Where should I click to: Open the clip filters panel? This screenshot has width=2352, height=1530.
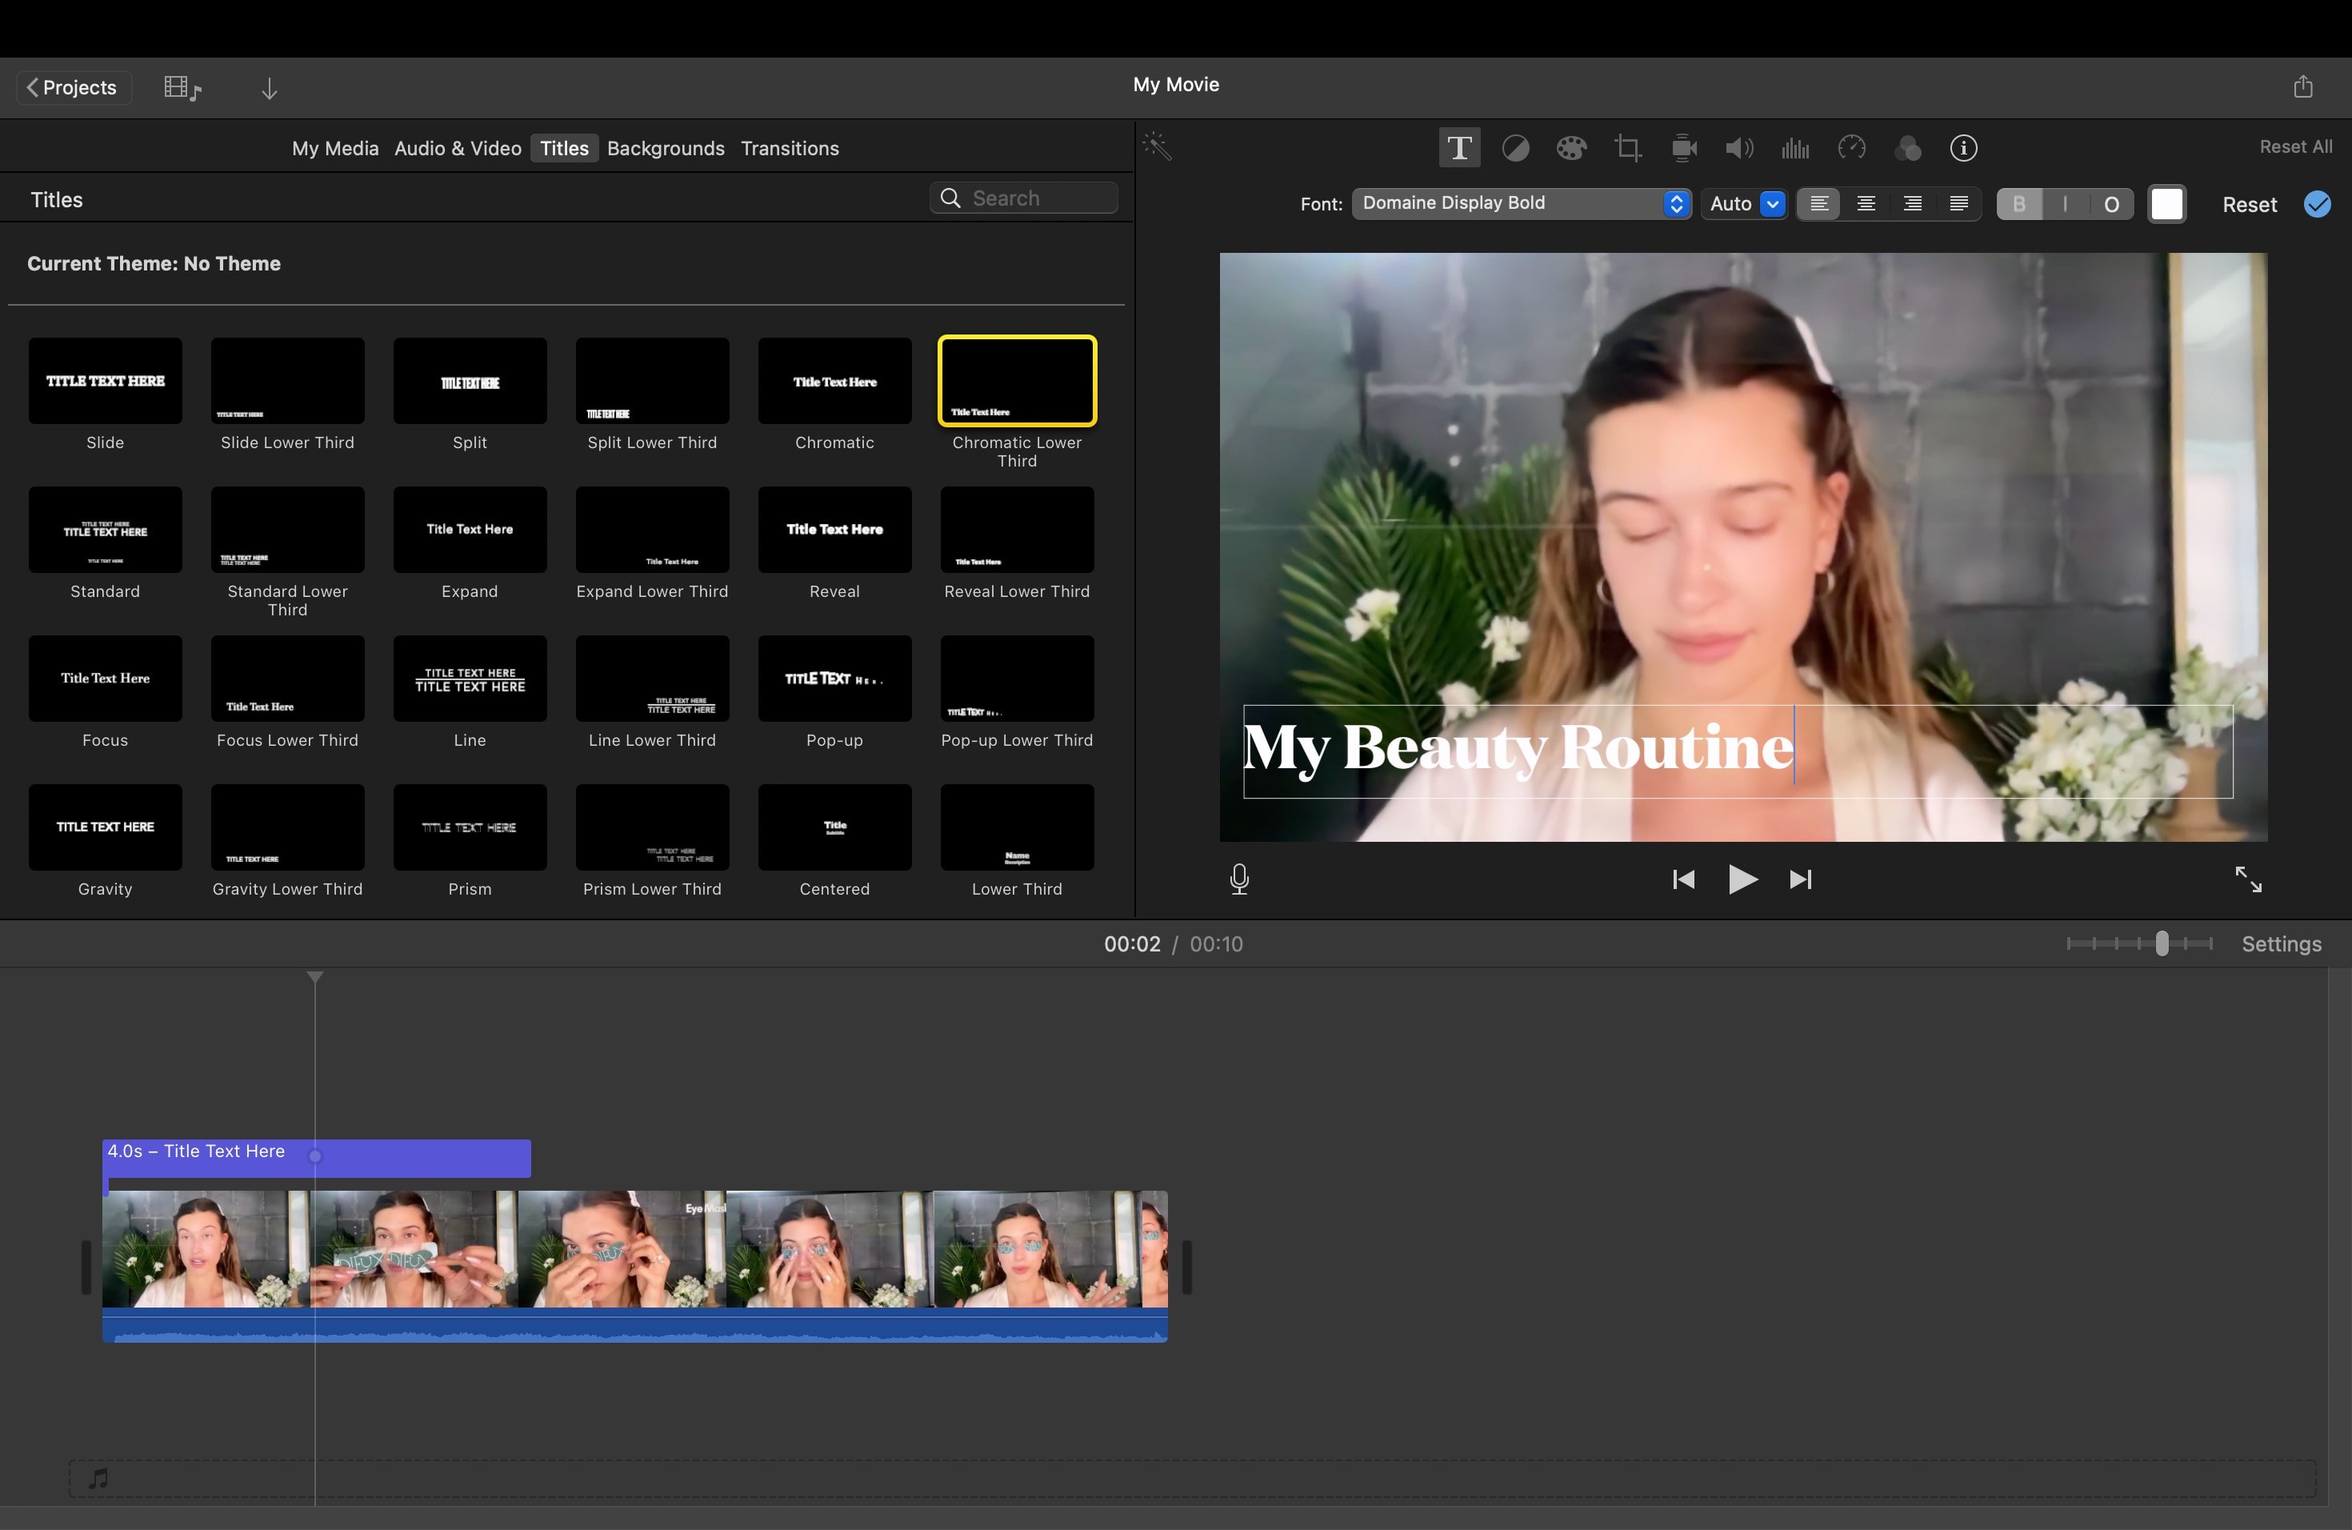(x=1908, y=147)
